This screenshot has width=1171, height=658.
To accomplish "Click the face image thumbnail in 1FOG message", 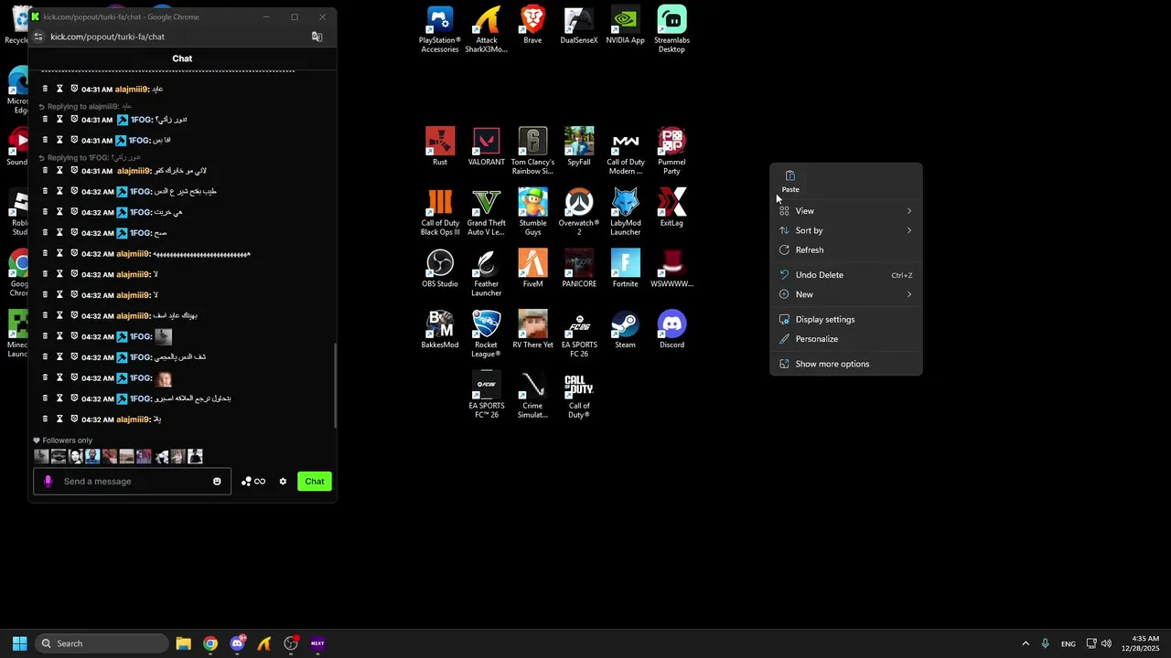I will click(x=163, y=377).
